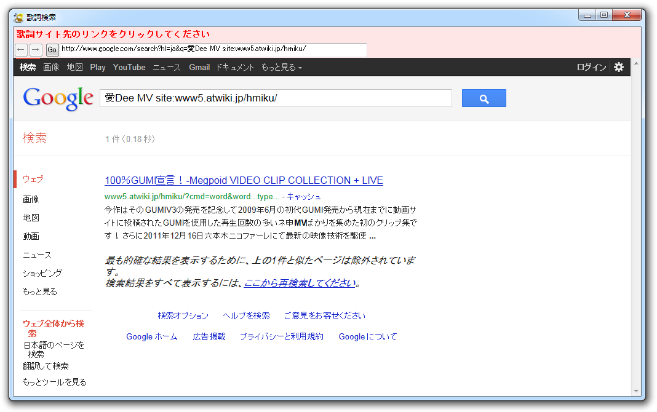Expand もっと見る in the left sidebar
This screenshot has height=412, width=657.
coord(40,292)
